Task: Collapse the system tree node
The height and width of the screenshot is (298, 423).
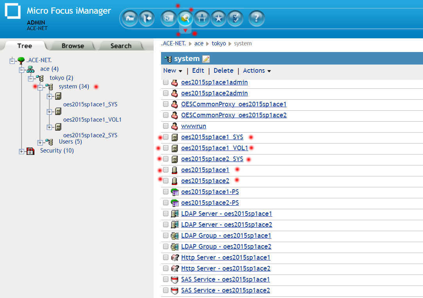Action: point(40,88)
